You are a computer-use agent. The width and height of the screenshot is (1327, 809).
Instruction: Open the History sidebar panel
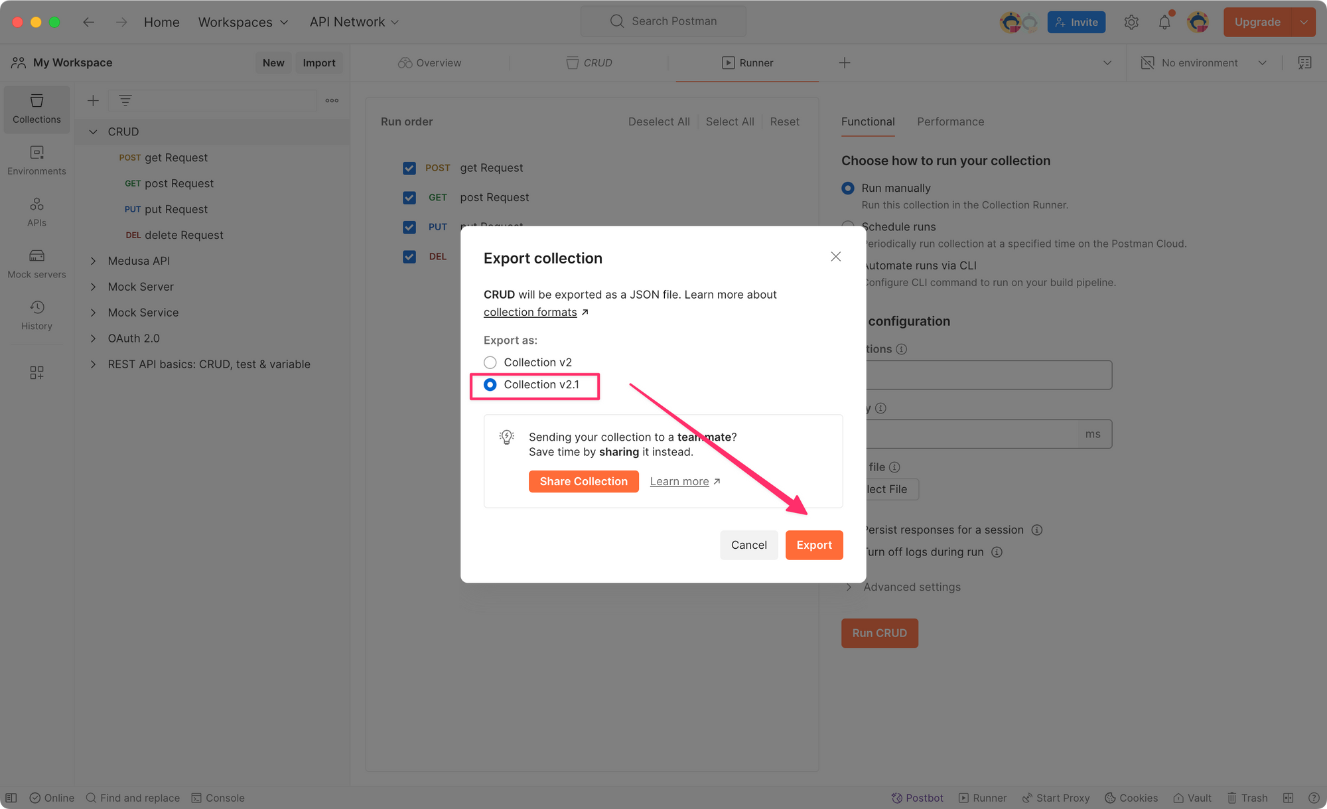click(x=36, y=315)
